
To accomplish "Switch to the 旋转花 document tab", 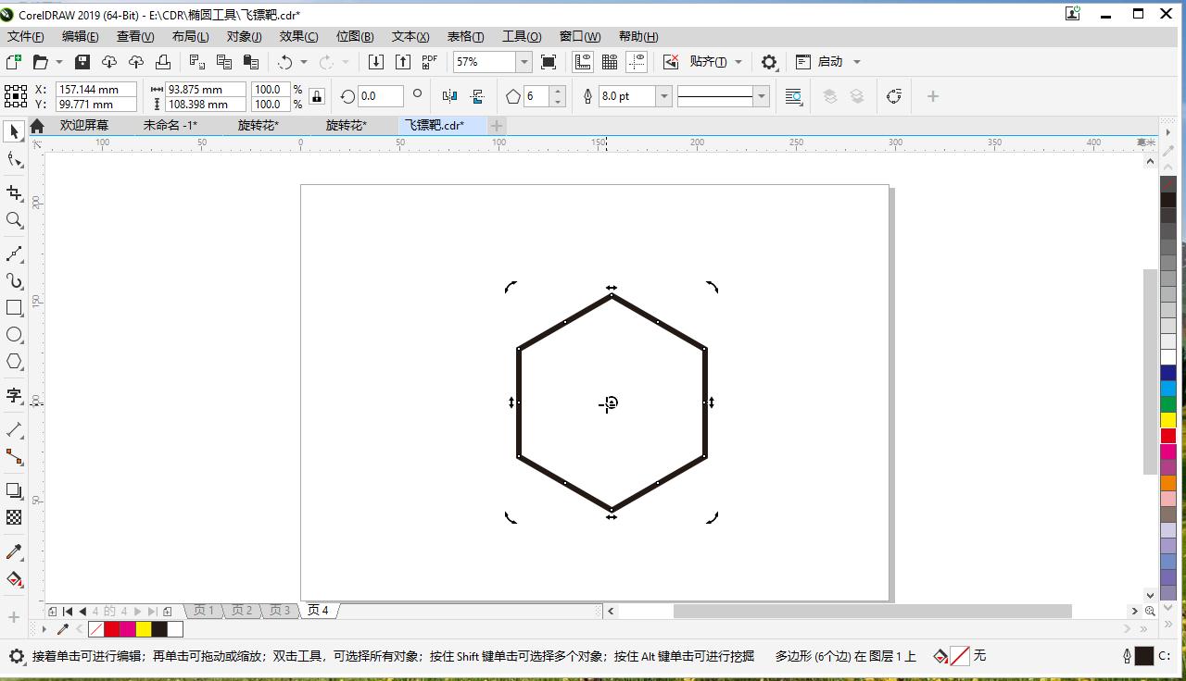I will click(x=257, y=125).
